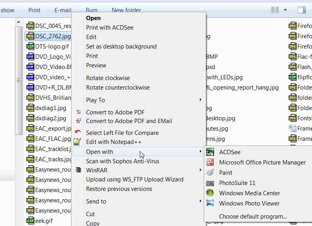Select the file EAC_tracklist
This screenshot has width=312, height=226.
tap(49, 149)
